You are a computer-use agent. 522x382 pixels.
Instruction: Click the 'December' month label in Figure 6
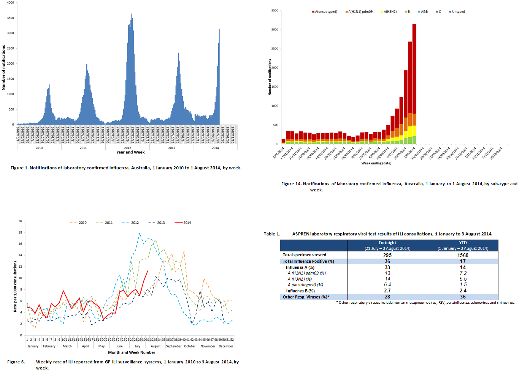pos(226,346)
